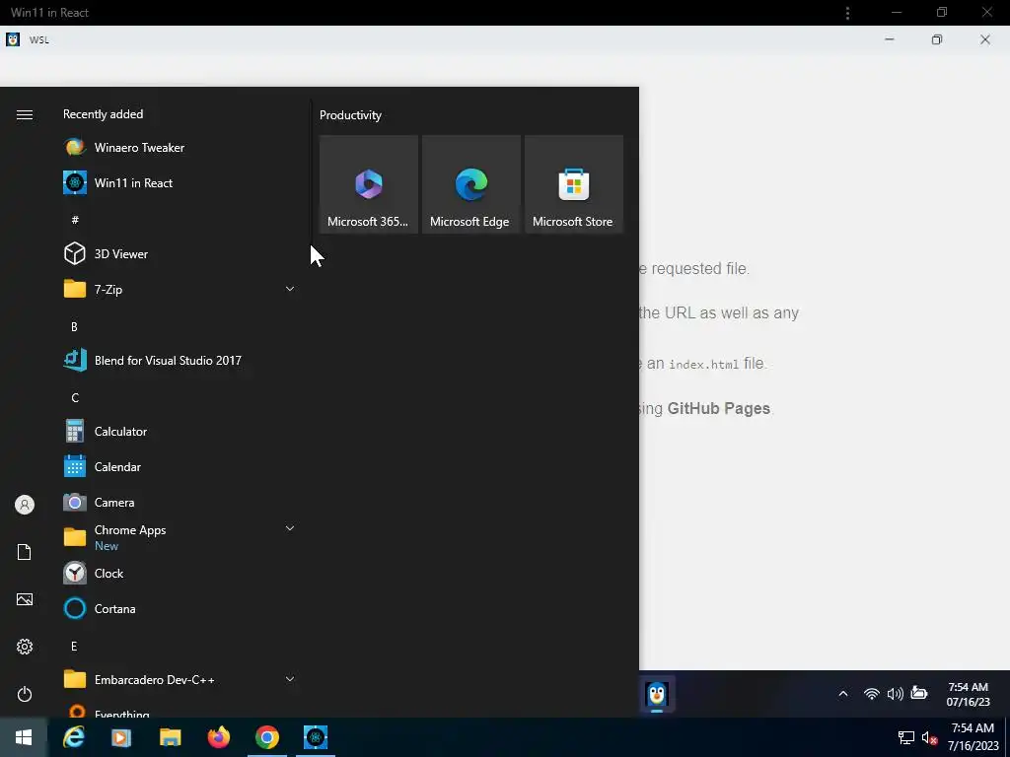Viewport: 1010px width, 757px height.
Task: Expand Start menu hamburger button
Action: point(25,114)
